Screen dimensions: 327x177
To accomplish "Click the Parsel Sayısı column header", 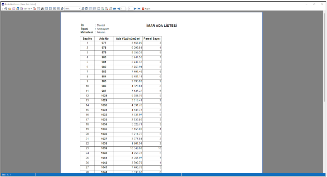I will pyautogui.click(x=152, y=39).
